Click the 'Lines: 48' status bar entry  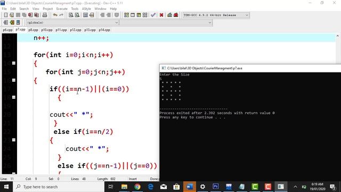78,179
